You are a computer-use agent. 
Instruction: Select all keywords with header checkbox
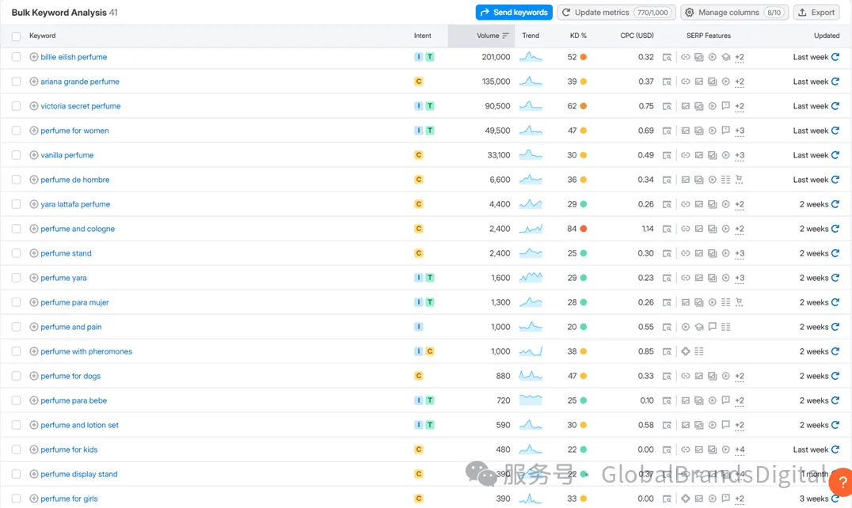[17, 36]
